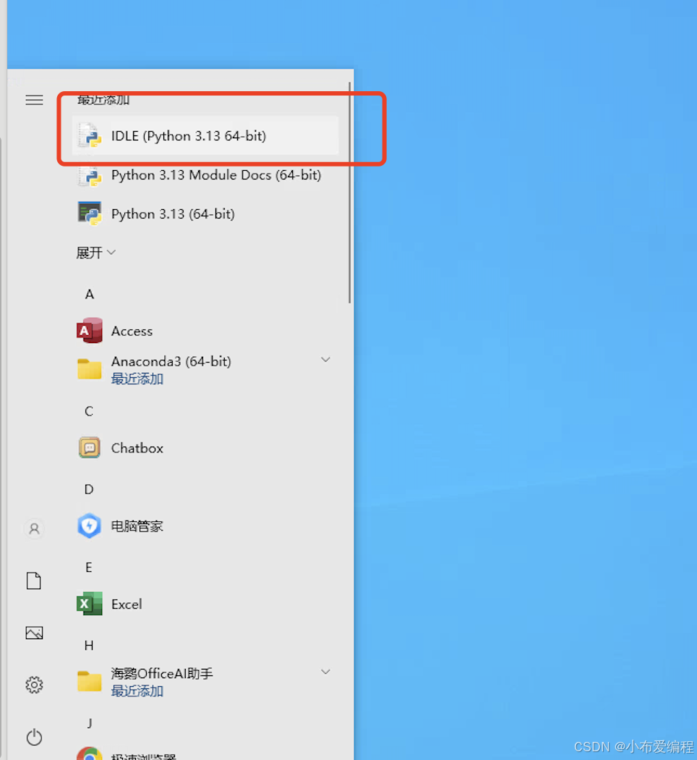Click the 电脑管家 shield icon
Screen dimensions: 697x760
click(90, 526)
